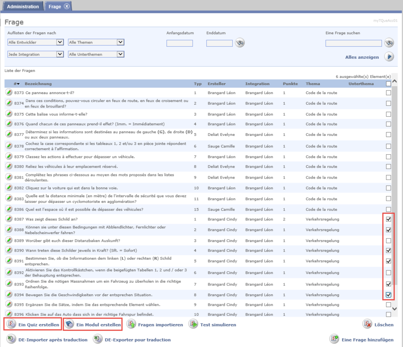
Task: Click the question list vertical scrollbar down arrow
Action: [x=394, y=309]
